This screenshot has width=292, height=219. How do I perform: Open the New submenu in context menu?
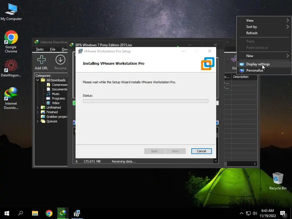coord(264,56)
